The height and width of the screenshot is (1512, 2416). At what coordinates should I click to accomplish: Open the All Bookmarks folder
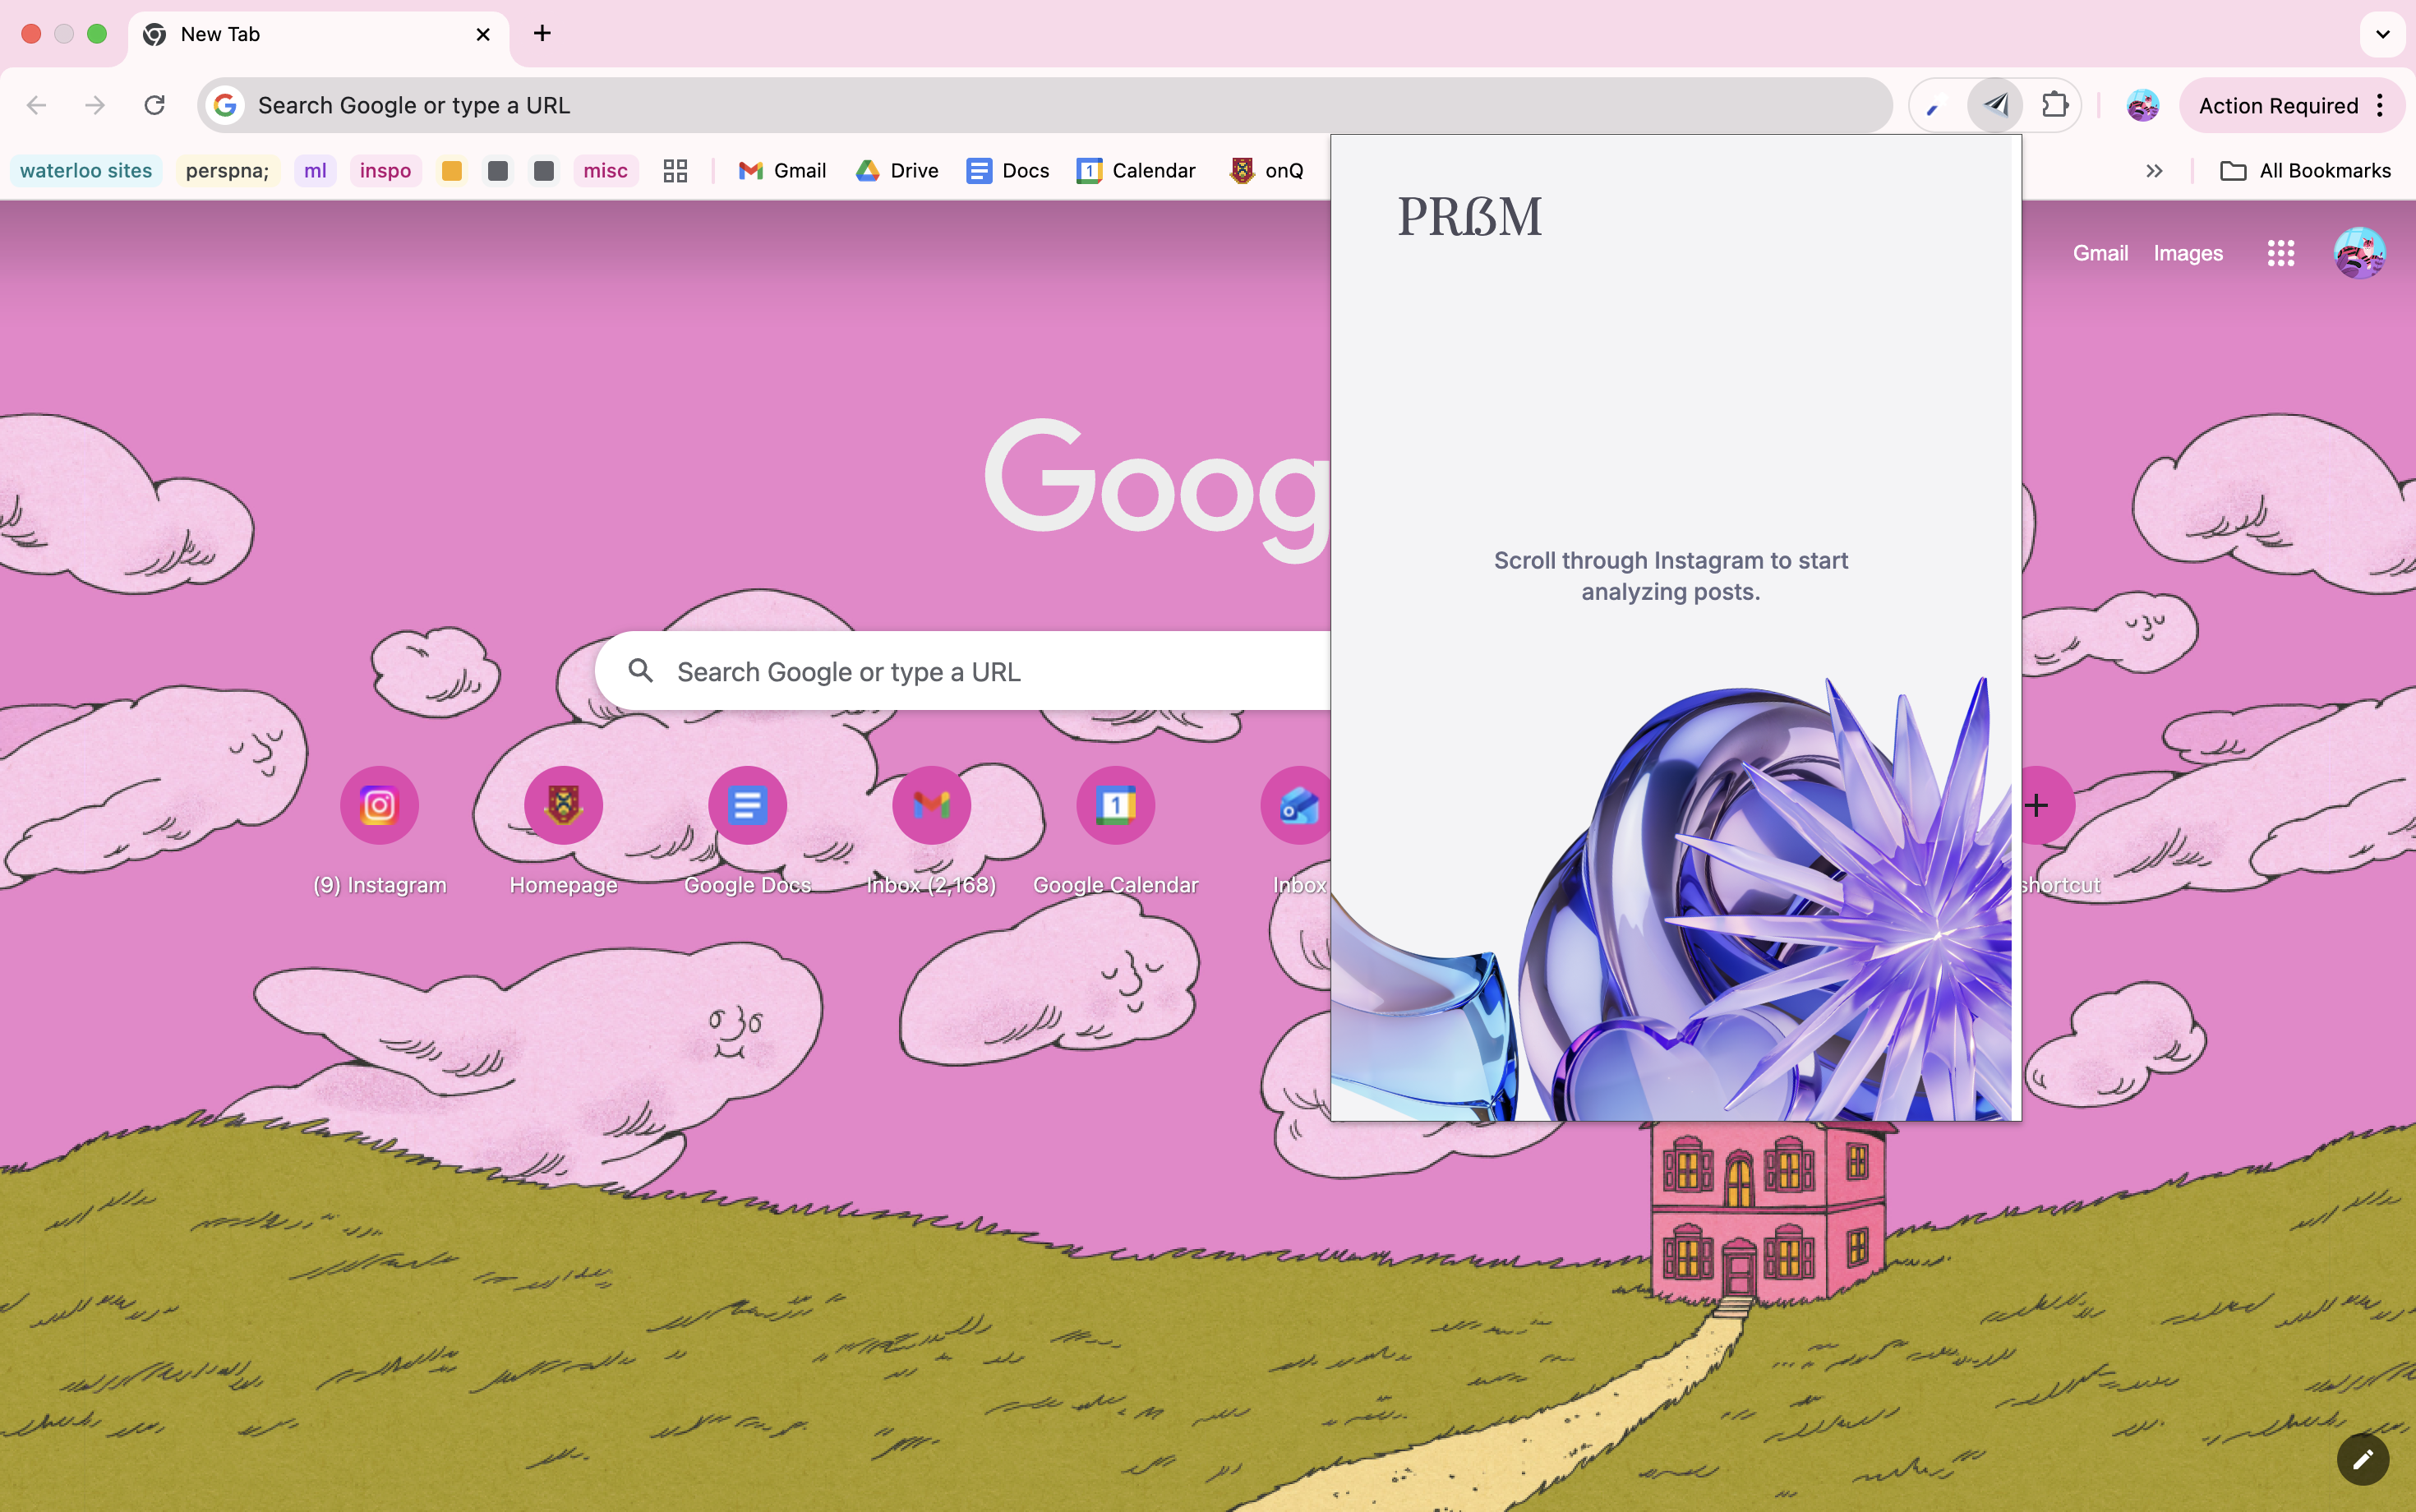tap(2305, 171)
